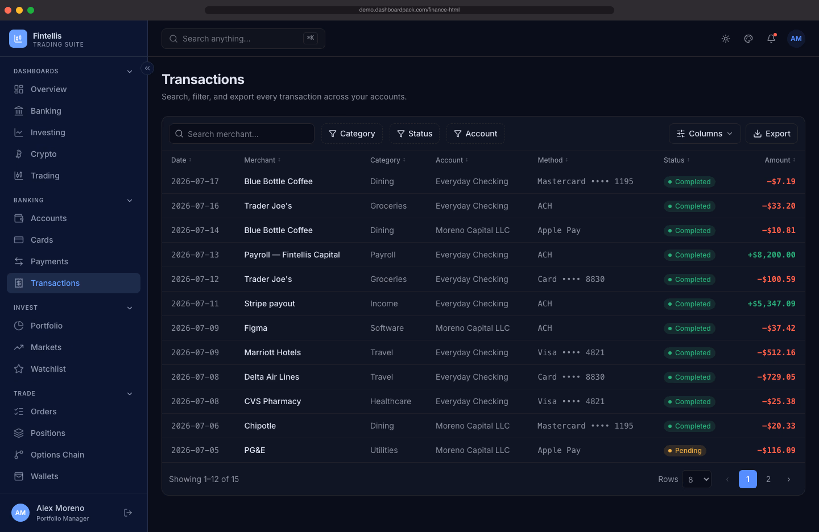Click amount +$8,200.00

click(771, 255)
